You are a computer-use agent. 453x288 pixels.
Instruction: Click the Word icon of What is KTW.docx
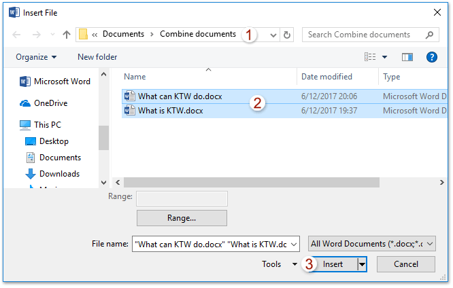(x=129, y=111)
